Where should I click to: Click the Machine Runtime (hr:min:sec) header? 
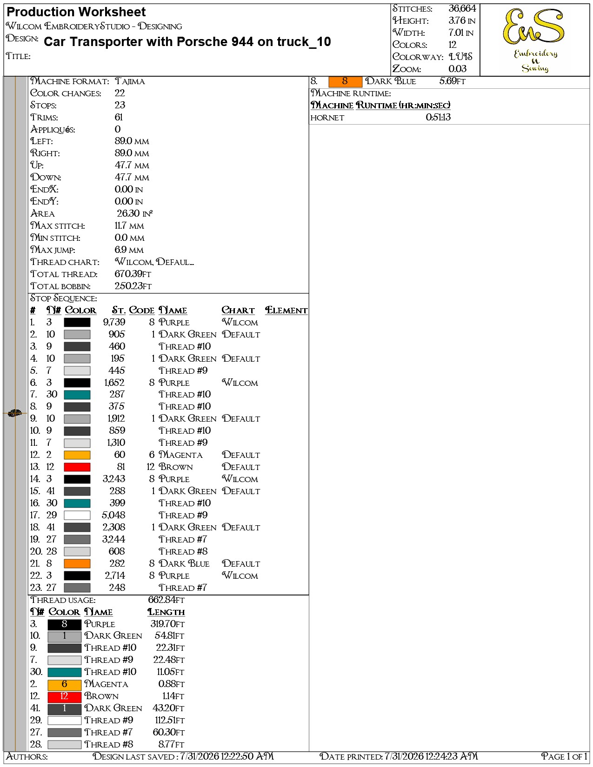(x=380, y=106)
